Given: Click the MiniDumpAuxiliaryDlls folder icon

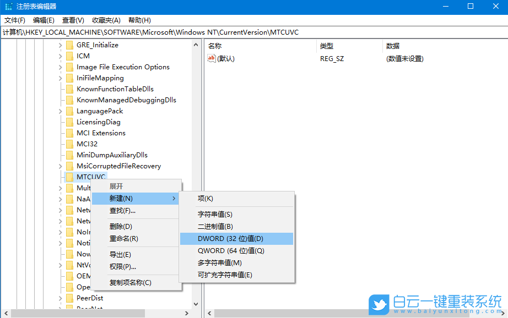Looking at the screenshot, I should pyautogui.click(x=69, y=155).
